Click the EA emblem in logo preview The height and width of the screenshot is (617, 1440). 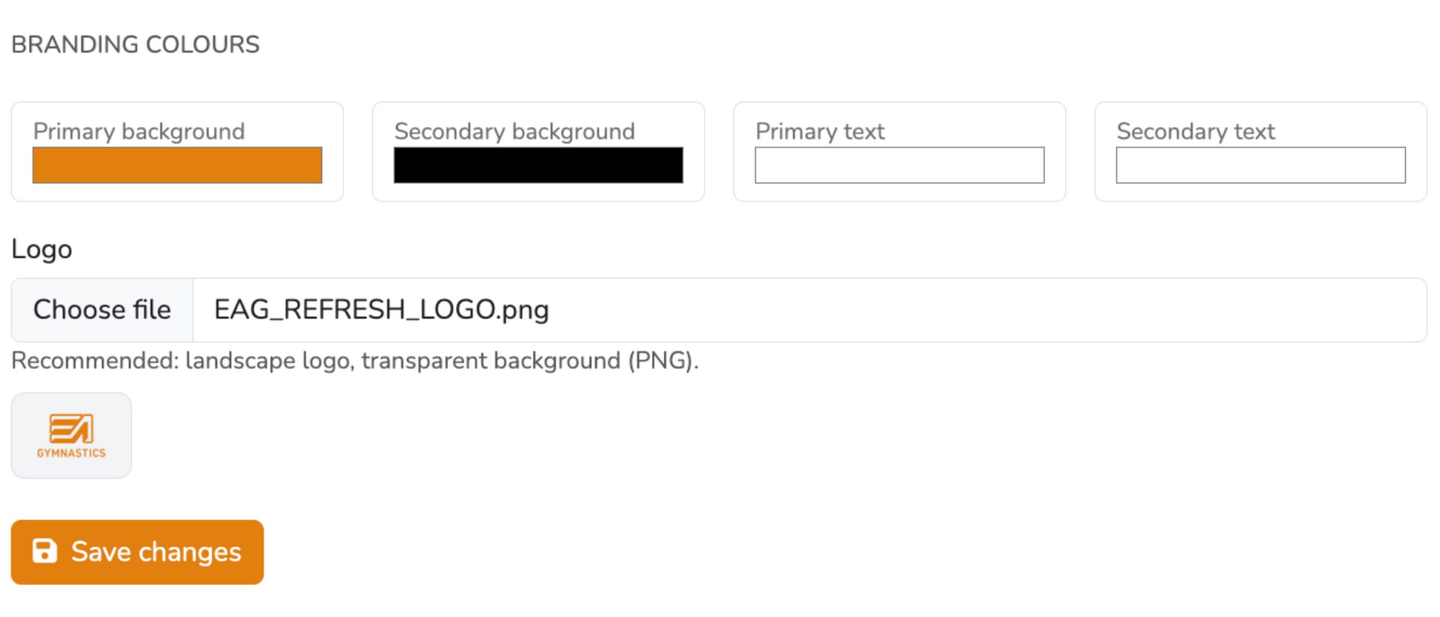point(71,429)
